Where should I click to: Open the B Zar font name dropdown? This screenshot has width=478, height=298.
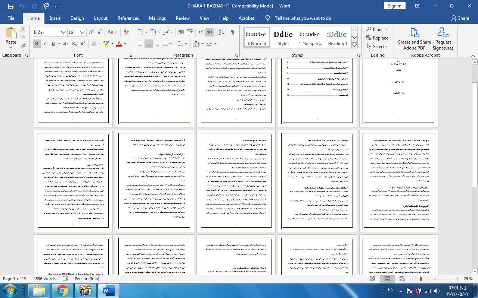pos(64,32)
